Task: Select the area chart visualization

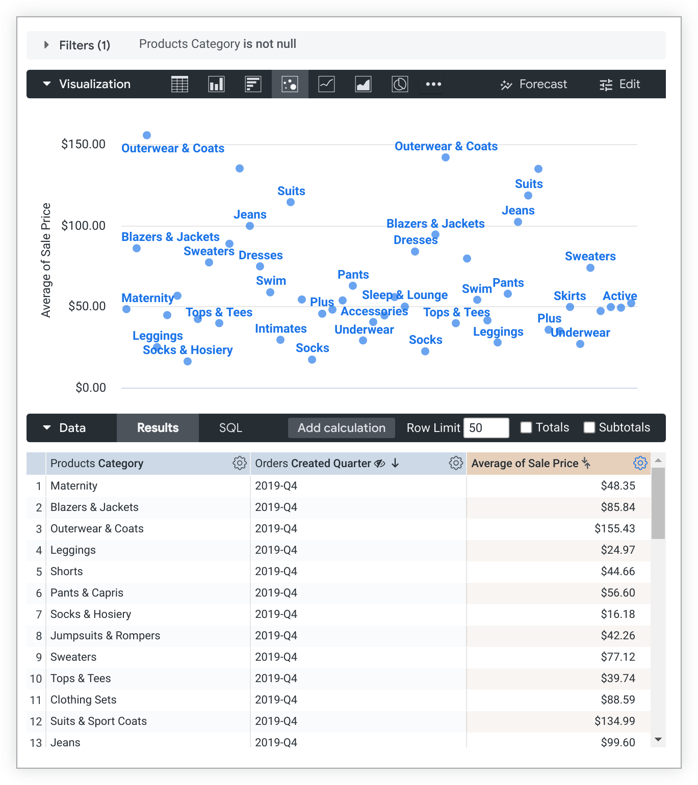Action: 363,84
